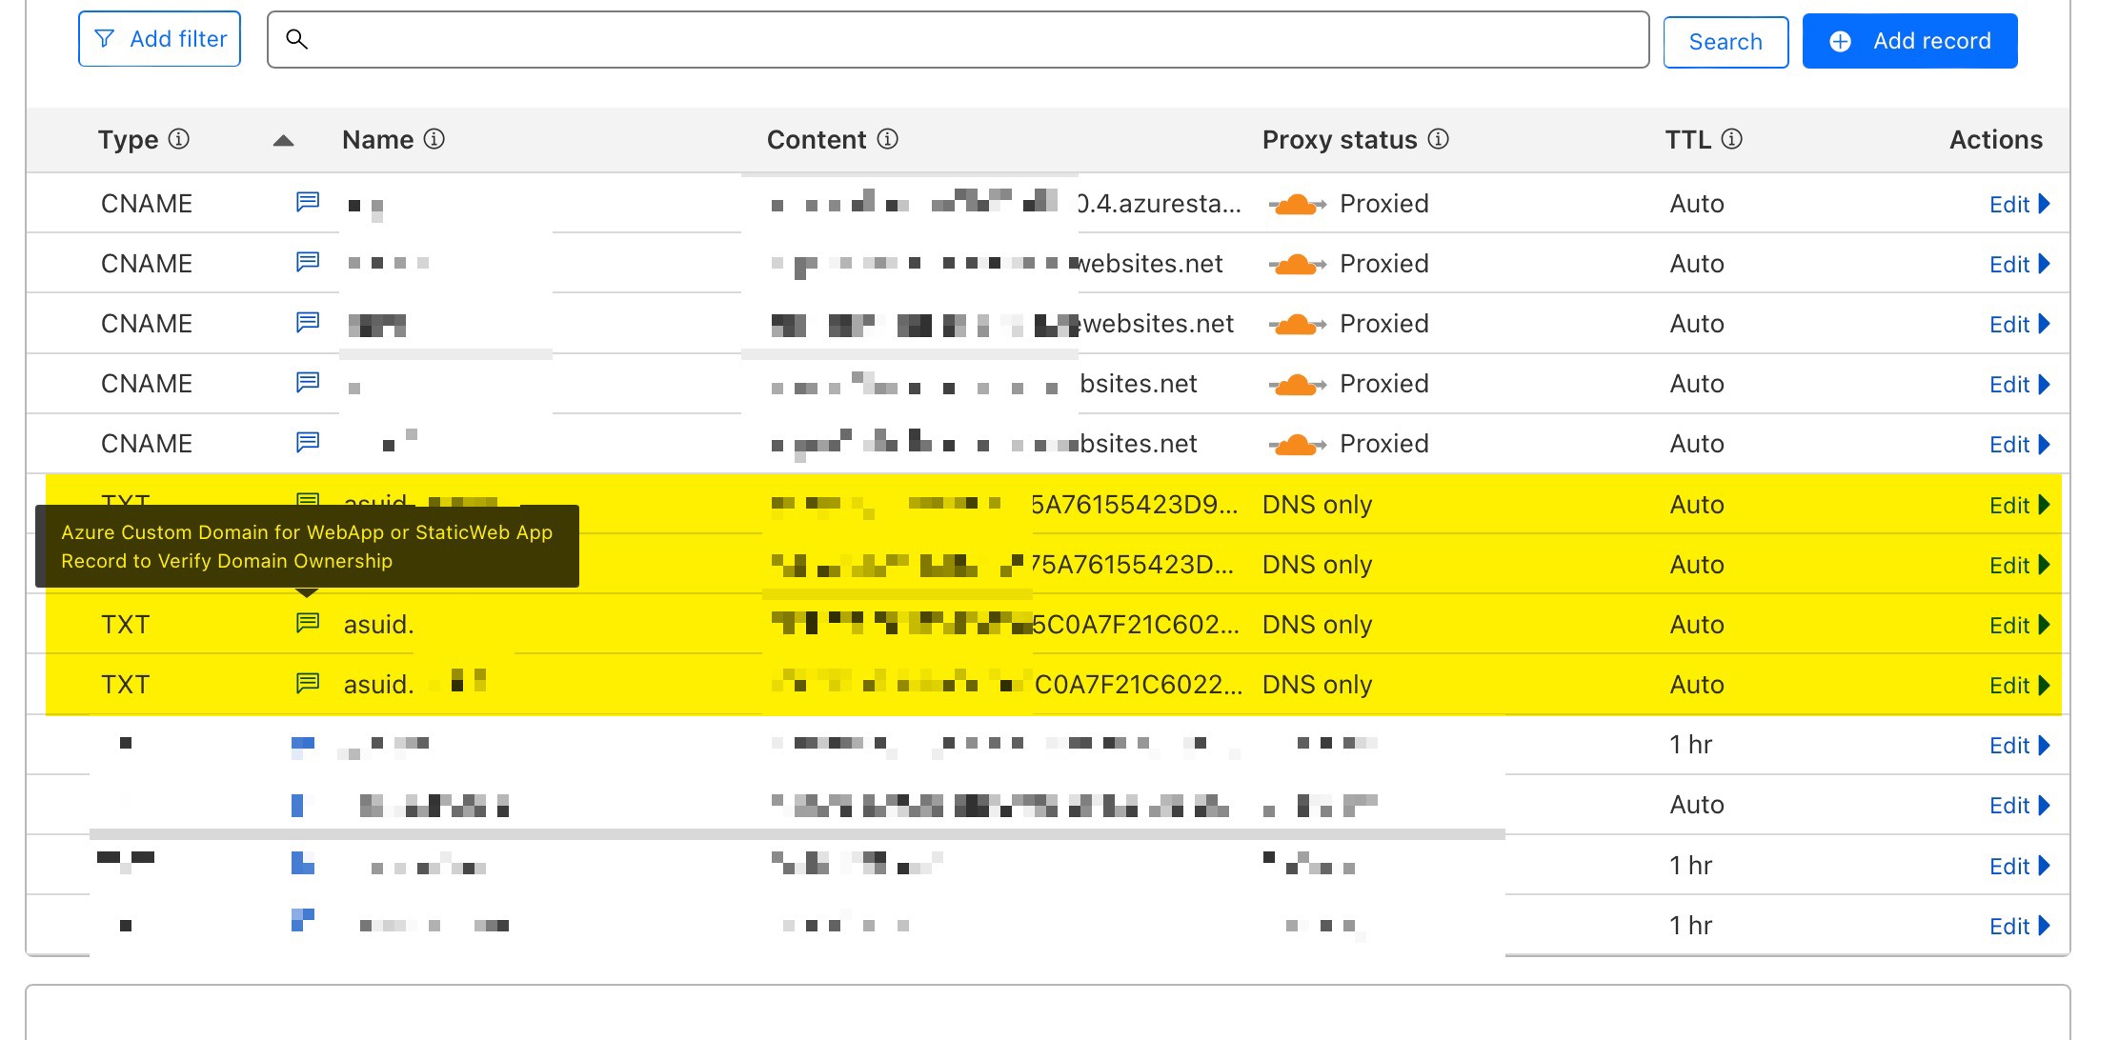
Task: Click the info icon next to Name header
Action: point(434,139)
